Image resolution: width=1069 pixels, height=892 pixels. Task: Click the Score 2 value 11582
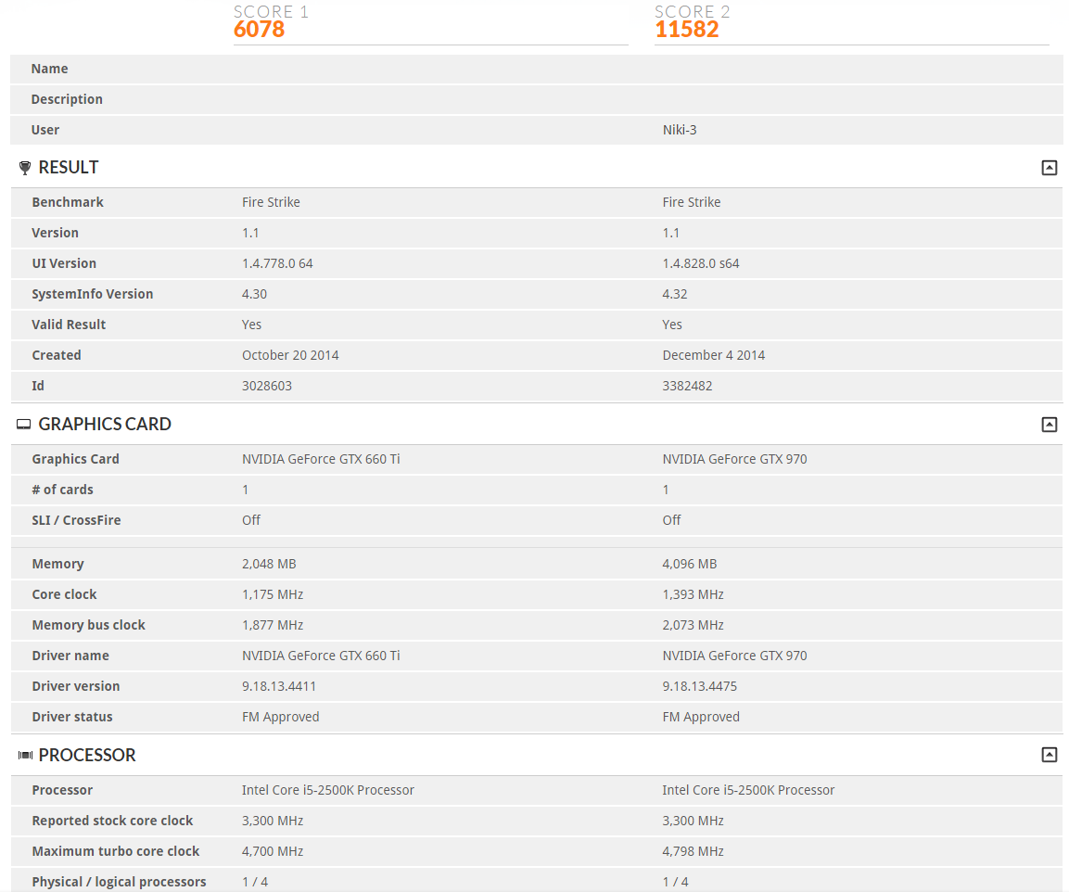coord(686,30)
